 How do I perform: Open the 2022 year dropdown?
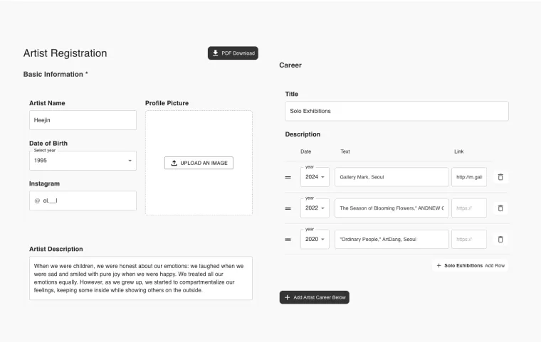pos(315,208)
